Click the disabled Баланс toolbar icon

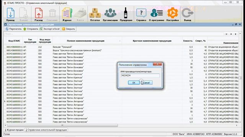pyautogui.click(x=24, y=14)
